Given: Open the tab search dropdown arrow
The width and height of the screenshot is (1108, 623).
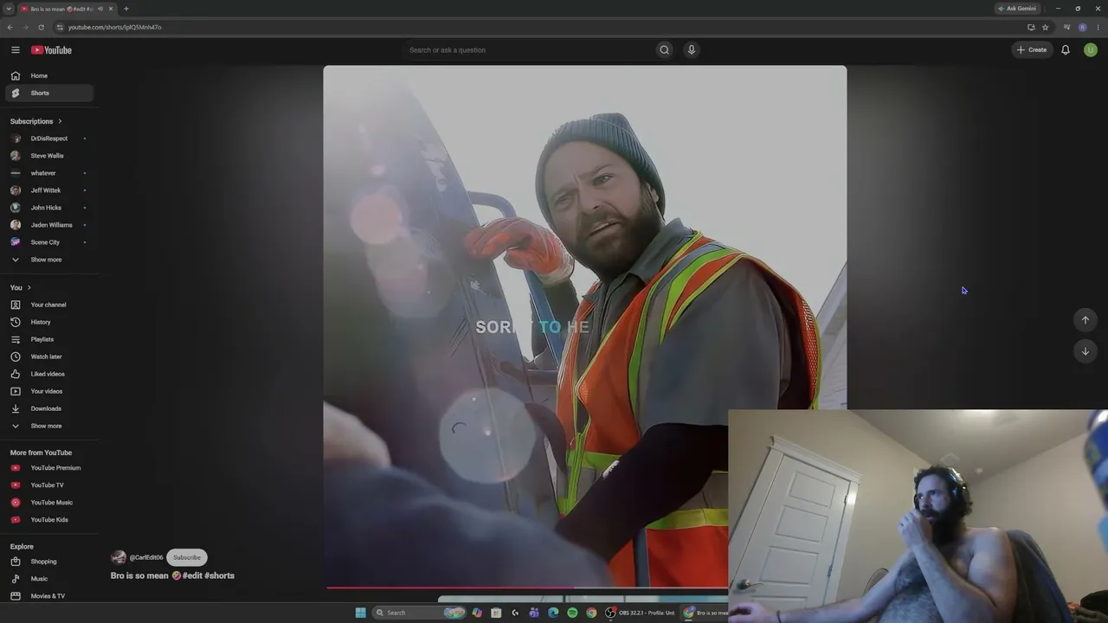Looking at the screenshot, I should point(8,9).
